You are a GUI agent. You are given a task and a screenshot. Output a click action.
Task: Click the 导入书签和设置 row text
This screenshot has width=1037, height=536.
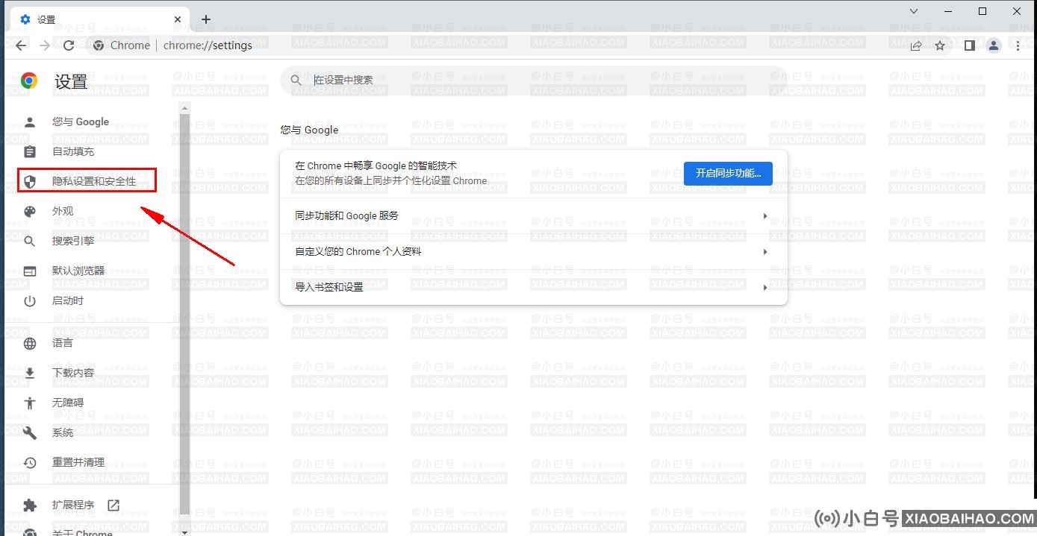329,288
